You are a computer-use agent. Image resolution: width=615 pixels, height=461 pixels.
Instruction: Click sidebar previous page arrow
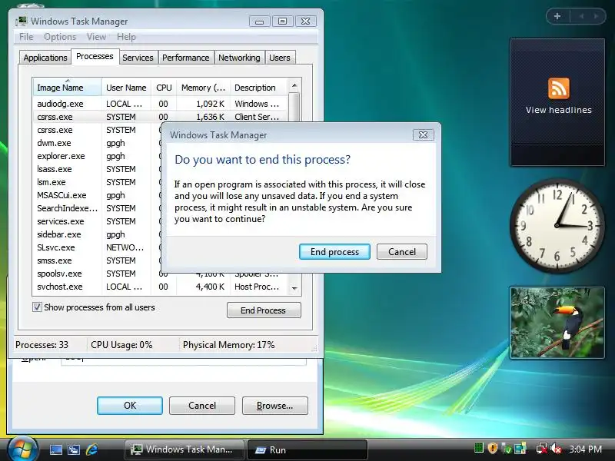pyautogui.click(x=581, y=16)
